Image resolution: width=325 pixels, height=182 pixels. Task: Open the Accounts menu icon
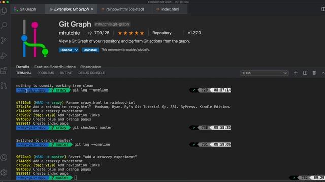(4, 158)
